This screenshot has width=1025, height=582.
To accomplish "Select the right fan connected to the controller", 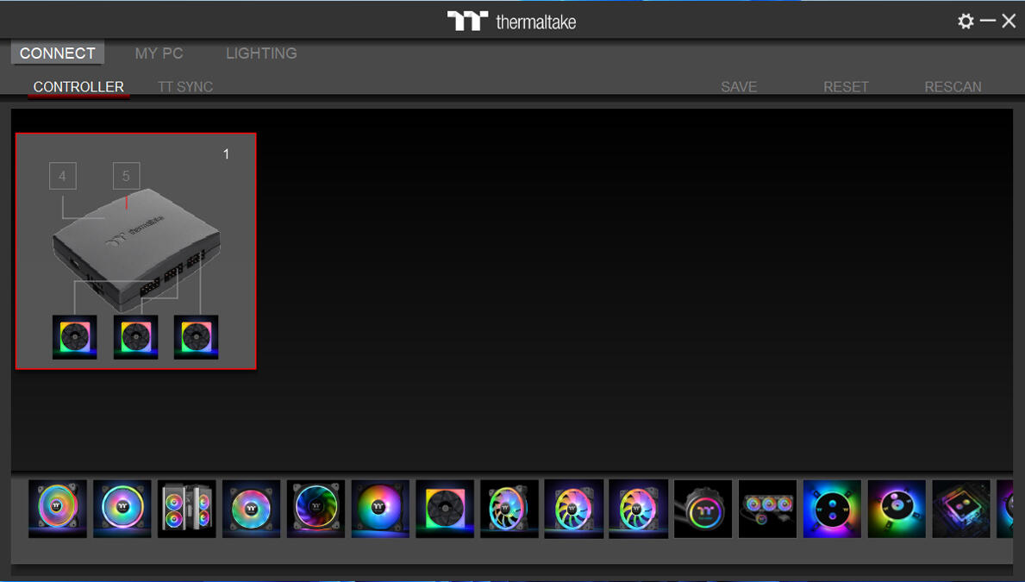I will tap(196, 337).
